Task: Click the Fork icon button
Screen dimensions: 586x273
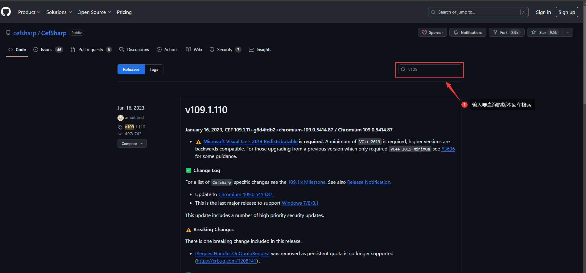Action: pos(495,32)
